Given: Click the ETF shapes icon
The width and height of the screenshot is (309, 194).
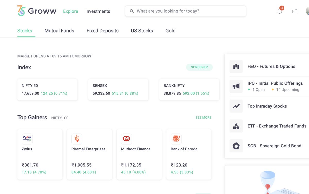Looking at the screenshot, I should click(x=236, y=126).
